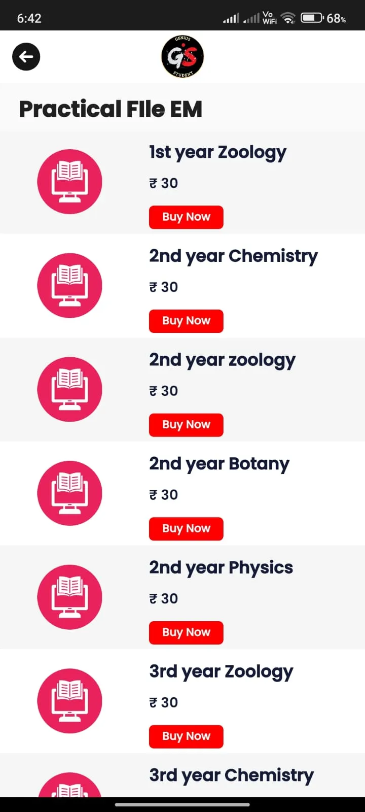Tap the back arrow icon
Viewport: 365px width, 812px height.
(26, 57)
